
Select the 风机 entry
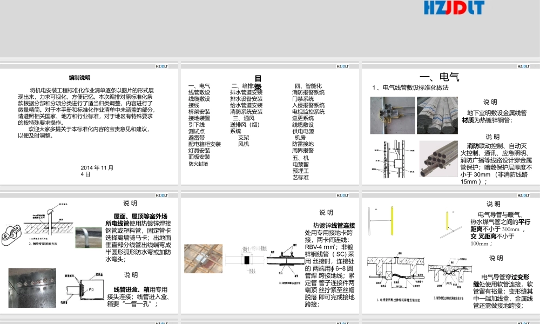coord(244,144)
